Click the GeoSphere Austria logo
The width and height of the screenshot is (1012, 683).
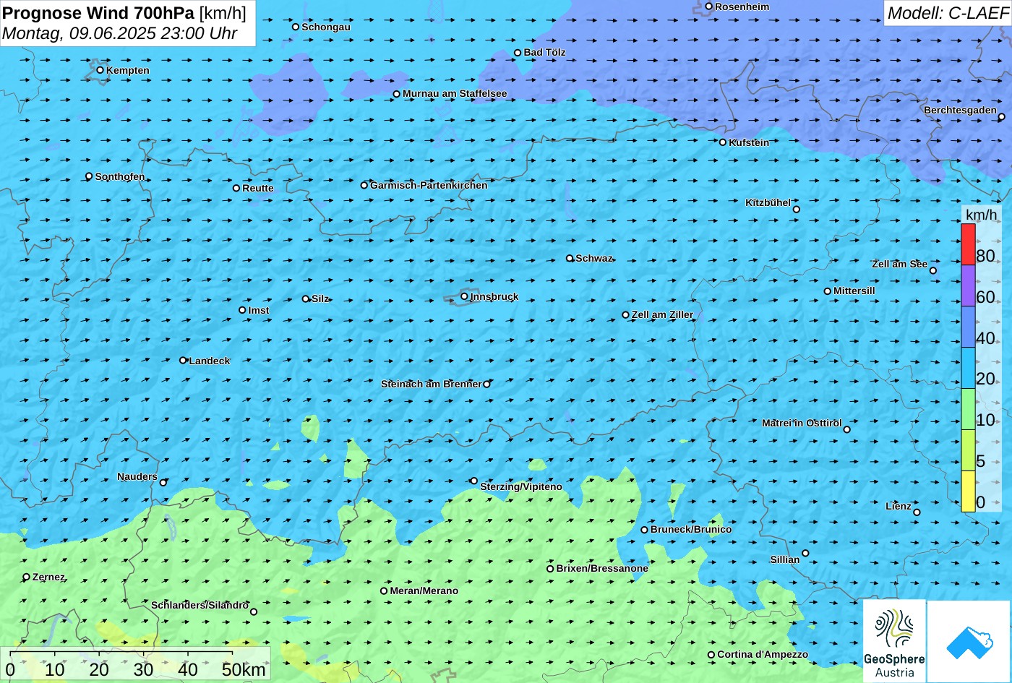pyautogui.click(x=894, y=641)
